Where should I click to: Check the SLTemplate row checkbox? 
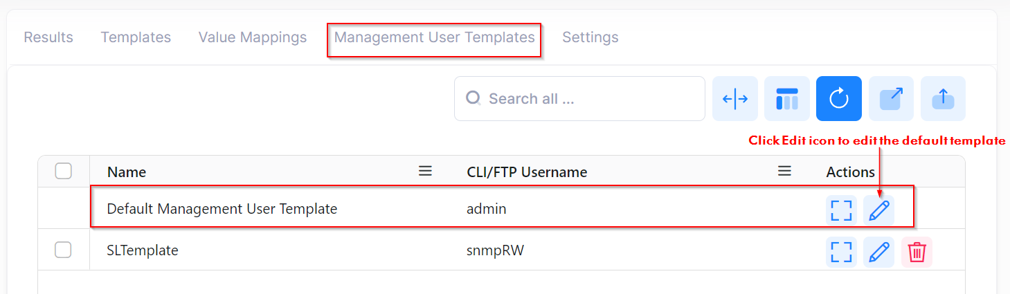pos(63,250)
